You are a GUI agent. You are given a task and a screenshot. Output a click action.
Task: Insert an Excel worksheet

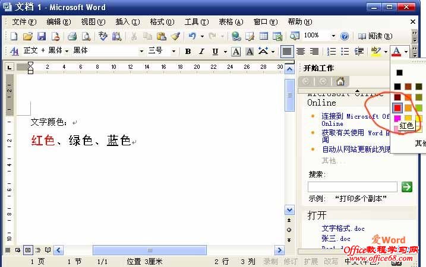coord(277,36)
